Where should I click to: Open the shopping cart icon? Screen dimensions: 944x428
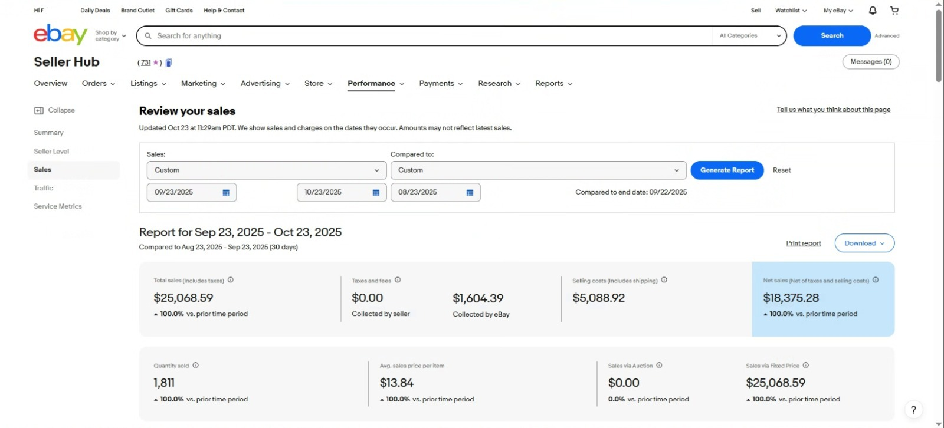(894, 11)
